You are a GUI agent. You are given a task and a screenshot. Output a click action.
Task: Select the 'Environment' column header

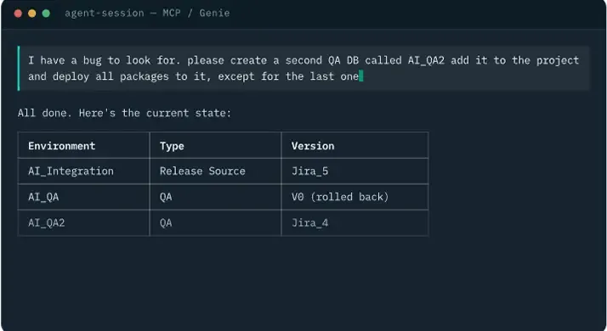pyautogui.click(x=83, y=145)
